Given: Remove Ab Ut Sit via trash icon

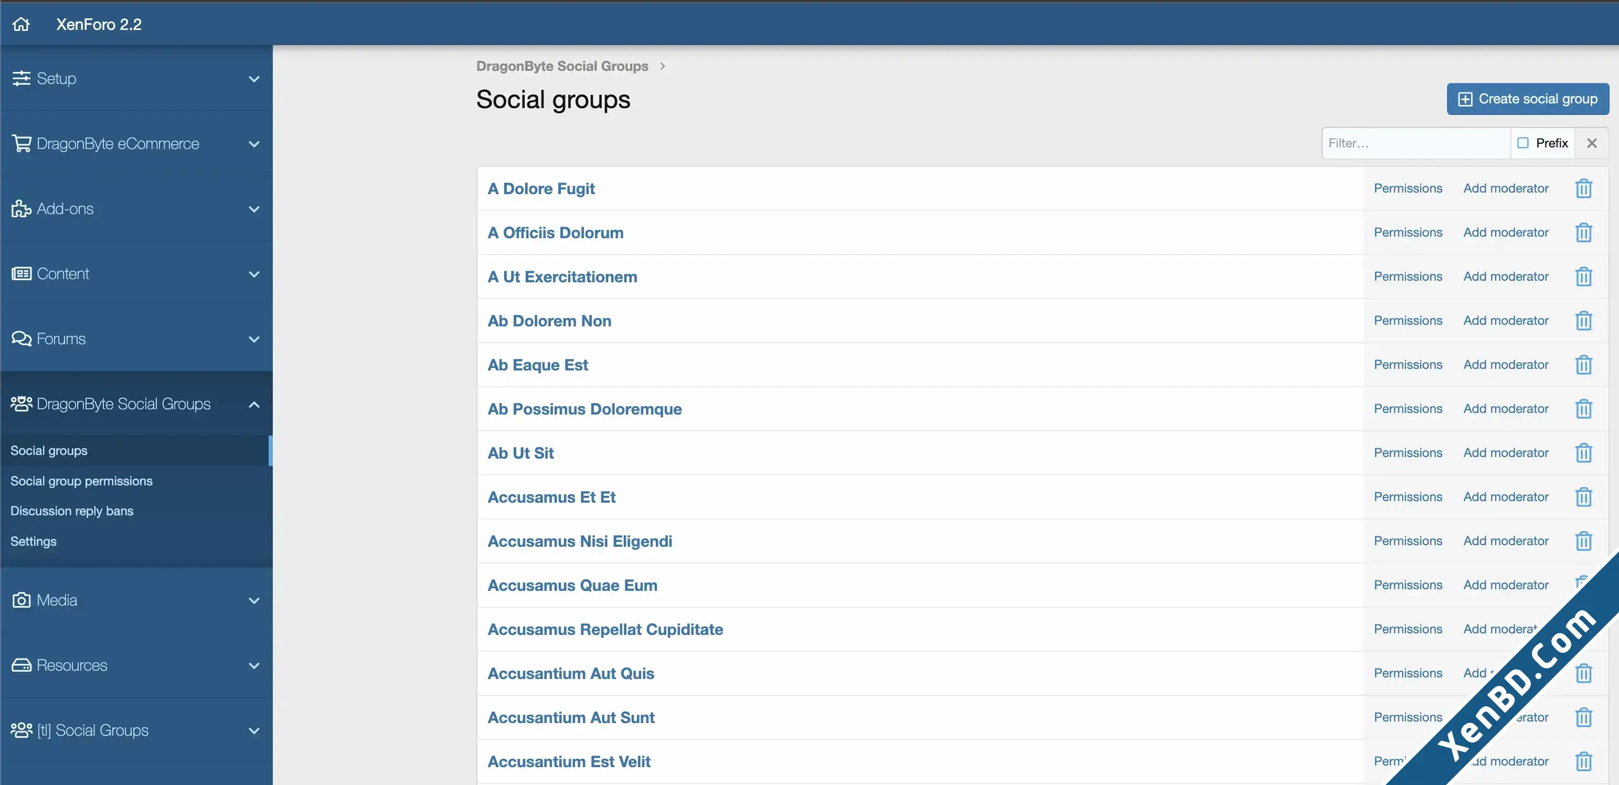Looking at the screenshot, I should 1583,452.
